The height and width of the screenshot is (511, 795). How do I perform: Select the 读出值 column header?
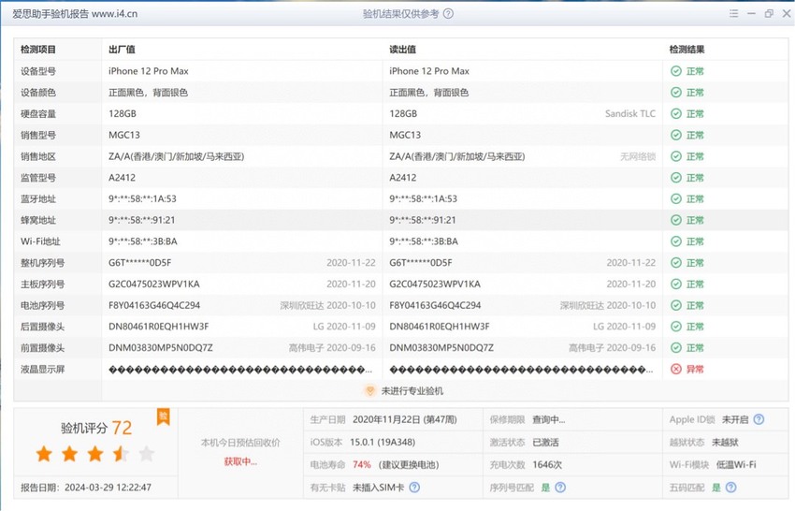402,50
